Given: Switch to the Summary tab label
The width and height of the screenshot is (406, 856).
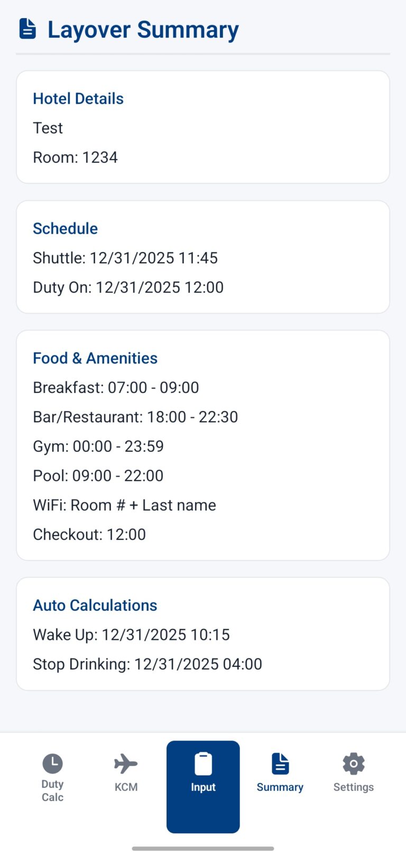Looking at the screenshot, I should (x=280, y=787).
